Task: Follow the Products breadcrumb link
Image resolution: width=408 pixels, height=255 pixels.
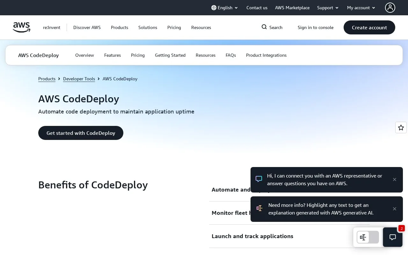Action: click(47, 79)
